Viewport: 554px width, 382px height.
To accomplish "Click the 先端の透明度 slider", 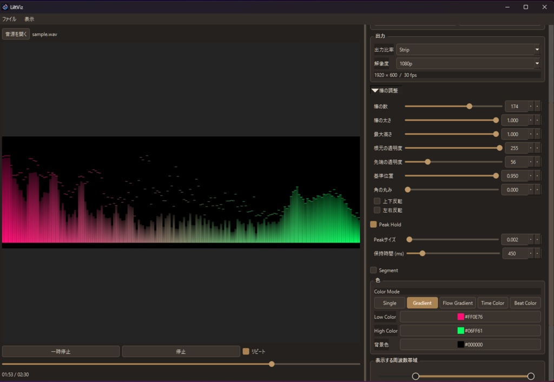I will (x=453, y=162).
